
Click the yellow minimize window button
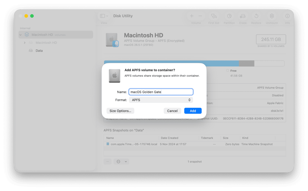tap(26, 16)
